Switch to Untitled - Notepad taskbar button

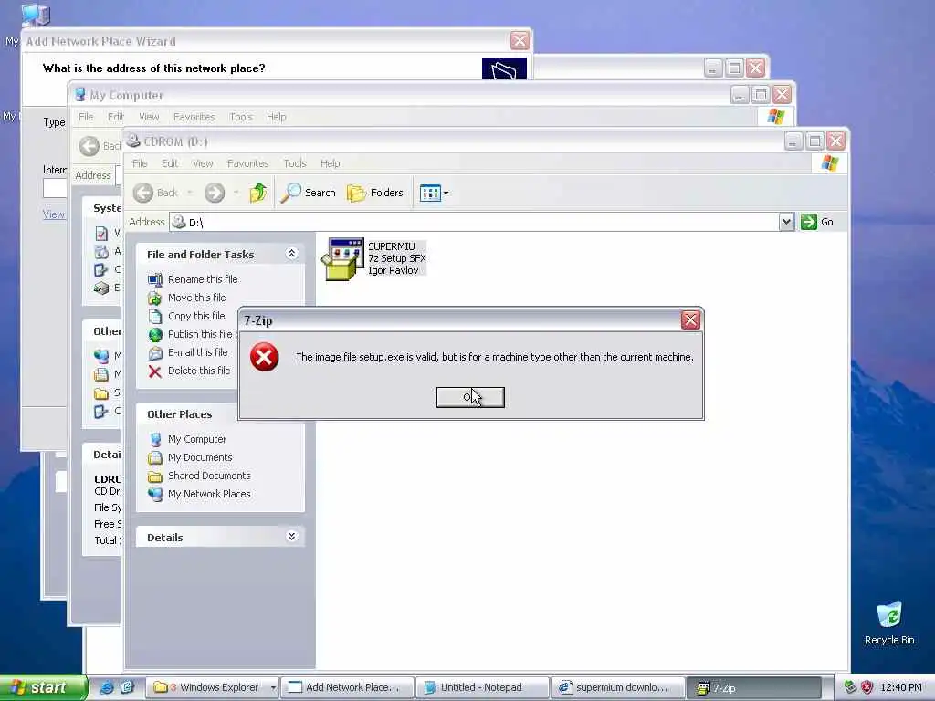point(482,687)
